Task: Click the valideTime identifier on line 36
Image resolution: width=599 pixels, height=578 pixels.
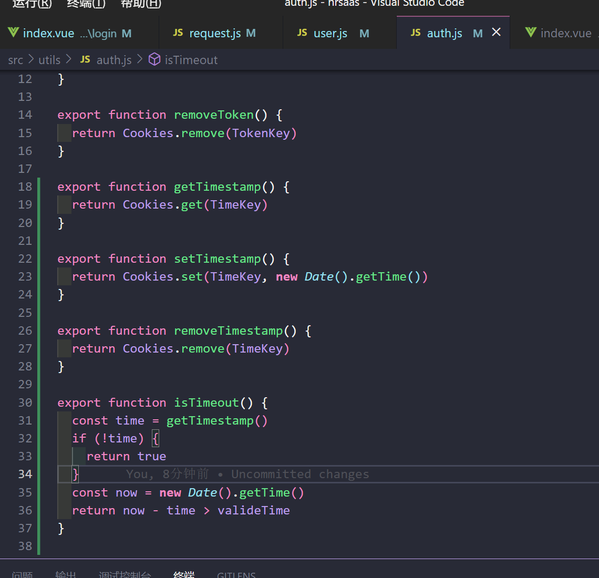Action: [x=254, y=510]
